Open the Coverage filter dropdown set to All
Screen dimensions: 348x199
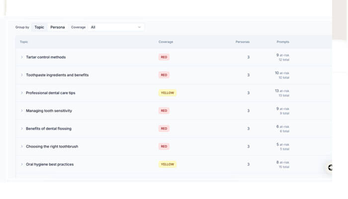pyautogui.click(x=116, y=27)
